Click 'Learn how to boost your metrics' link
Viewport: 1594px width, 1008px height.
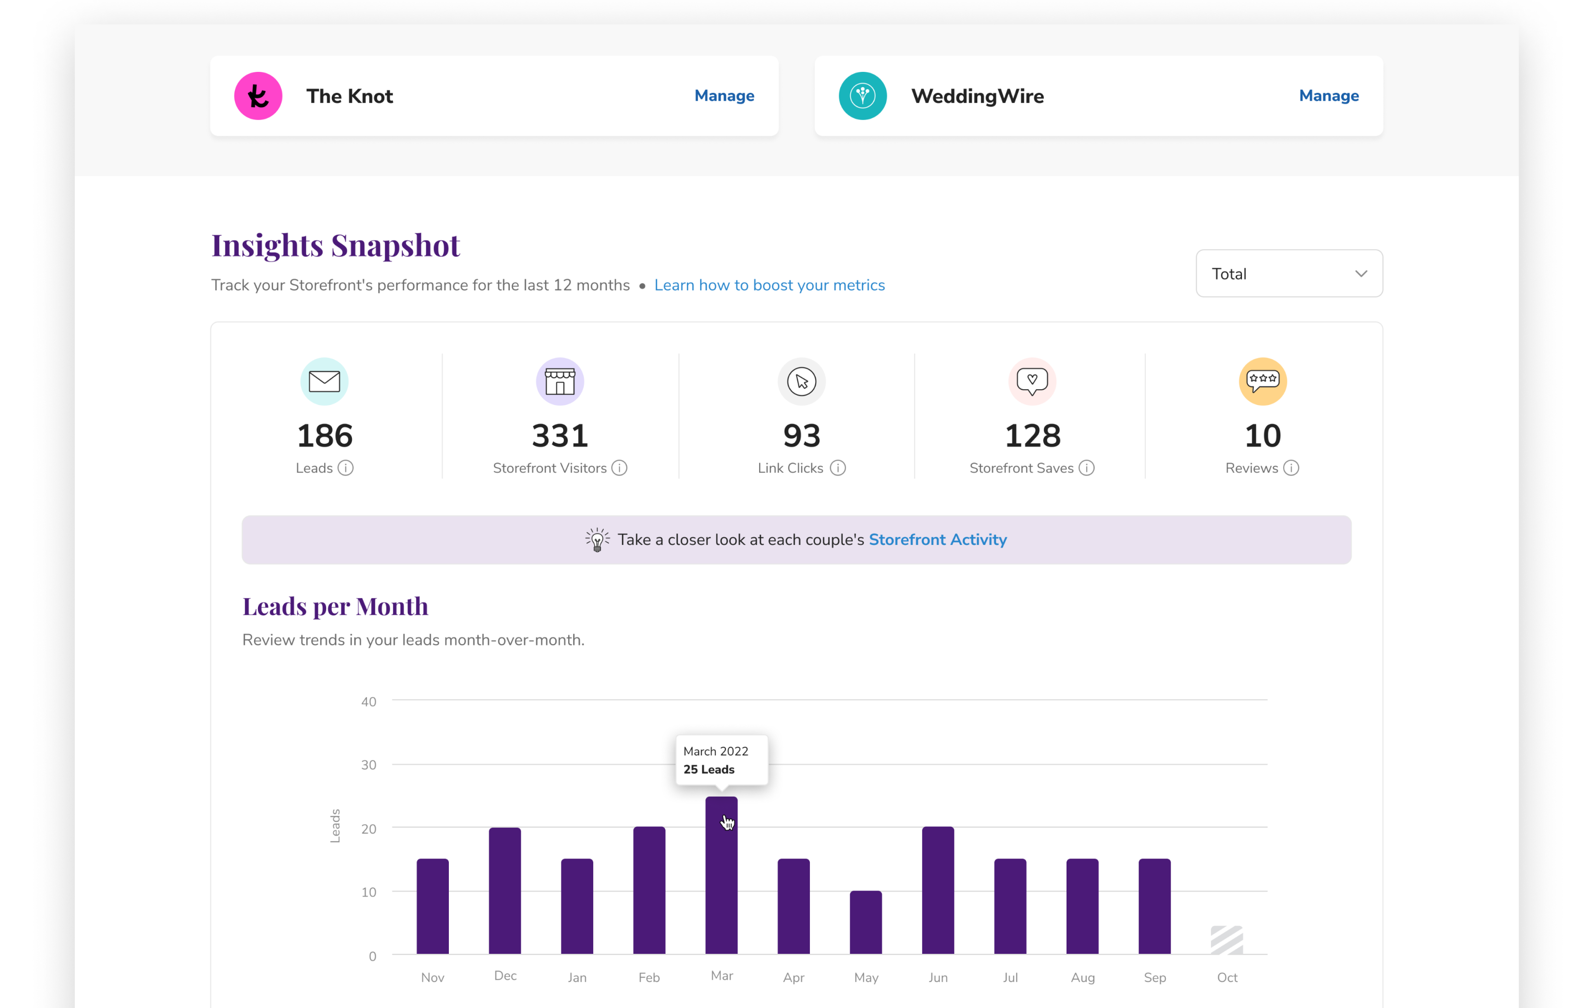tap(769, 285)
